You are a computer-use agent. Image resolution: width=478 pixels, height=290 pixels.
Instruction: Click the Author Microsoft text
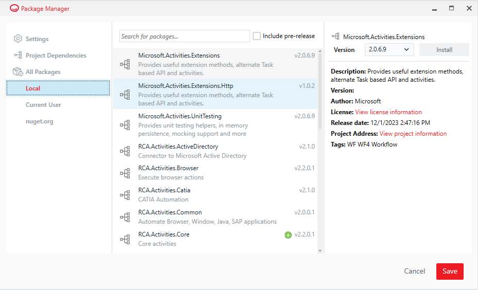point(356,101)
